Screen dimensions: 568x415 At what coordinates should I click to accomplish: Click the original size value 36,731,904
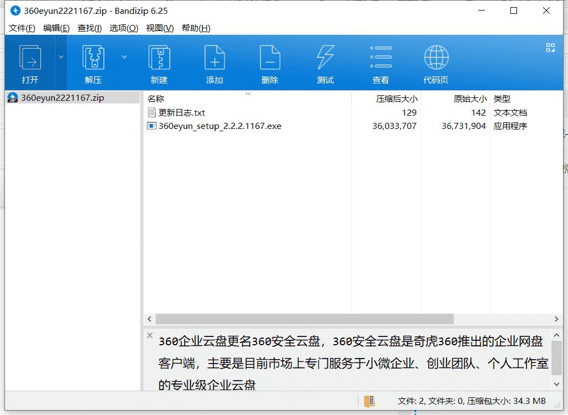pyautogui.click(x=464, y=126)
